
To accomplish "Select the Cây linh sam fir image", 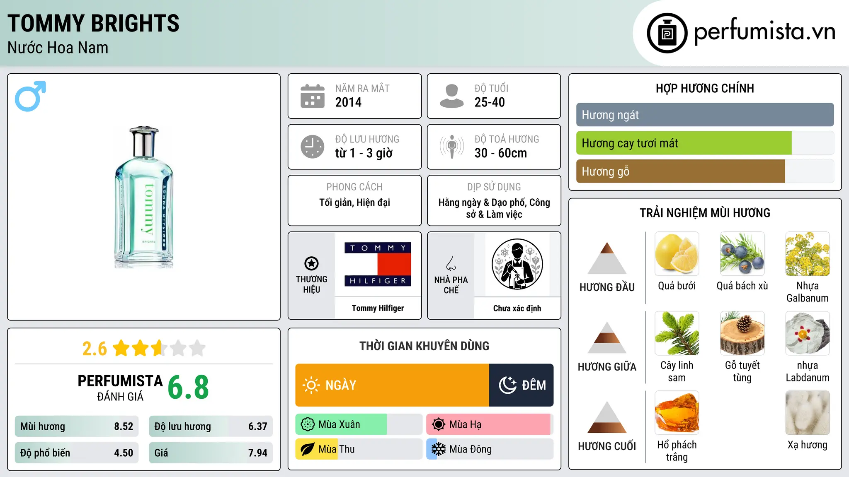I will (x=677, y=333).
